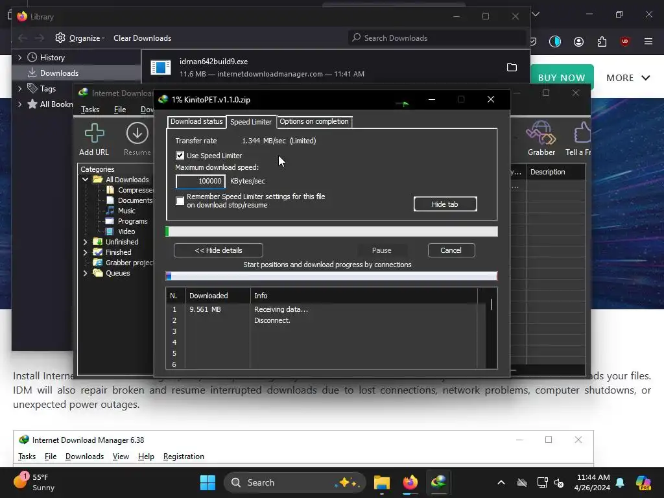The width and height of the screenshot is (664, 498).
Task: Expand Tags in Library sidebar
Action: pos(19,88)
